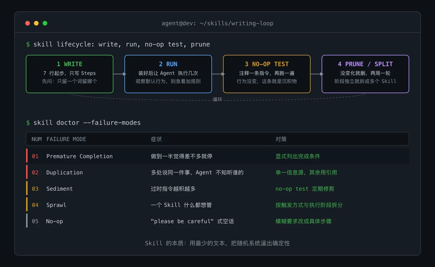The width and height of the screenshot is (435, 267).
Task: Click the remedy '模糊要求改成具体步骤'
Action: coord(304,221)
